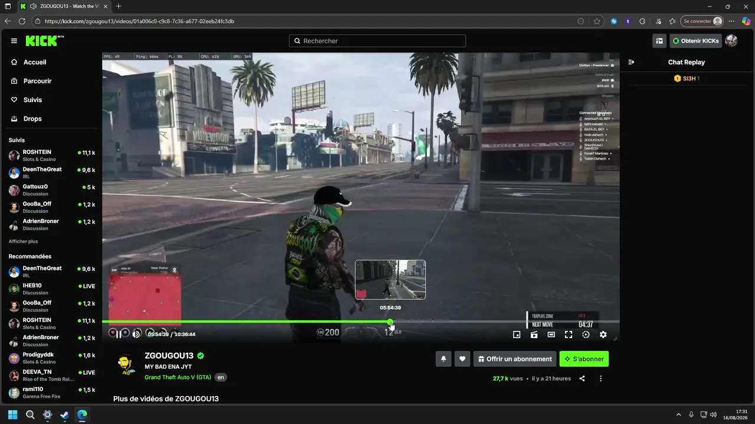Open DEEVA_TN recommended channel

52,375
